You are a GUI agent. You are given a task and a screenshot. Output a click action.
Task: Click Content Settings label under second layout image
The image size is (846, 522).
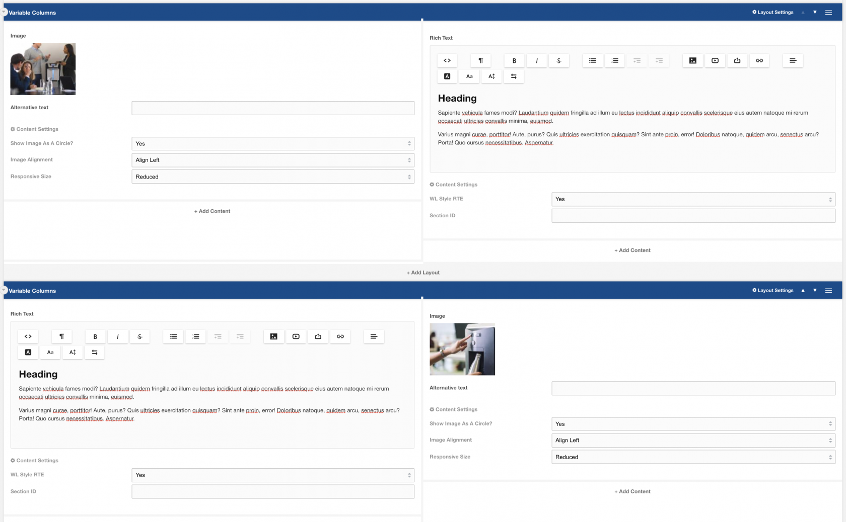point(453,409)
